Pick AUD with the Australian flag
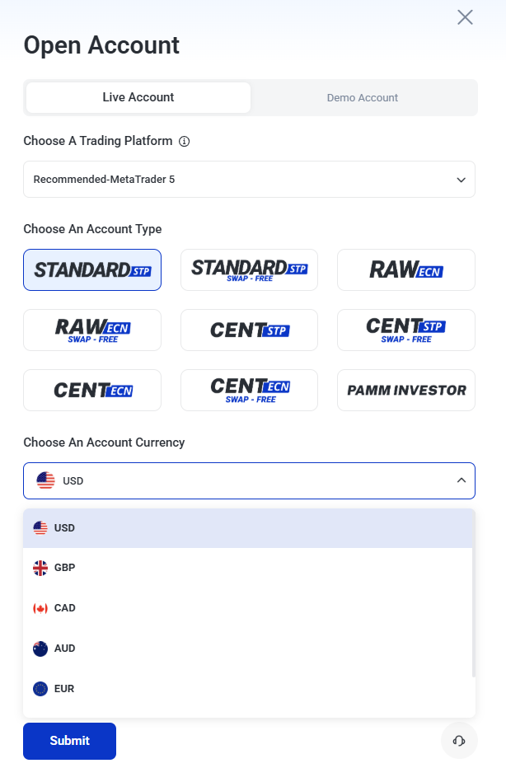This screenshot has width=506, height=768. pos(247,649)
